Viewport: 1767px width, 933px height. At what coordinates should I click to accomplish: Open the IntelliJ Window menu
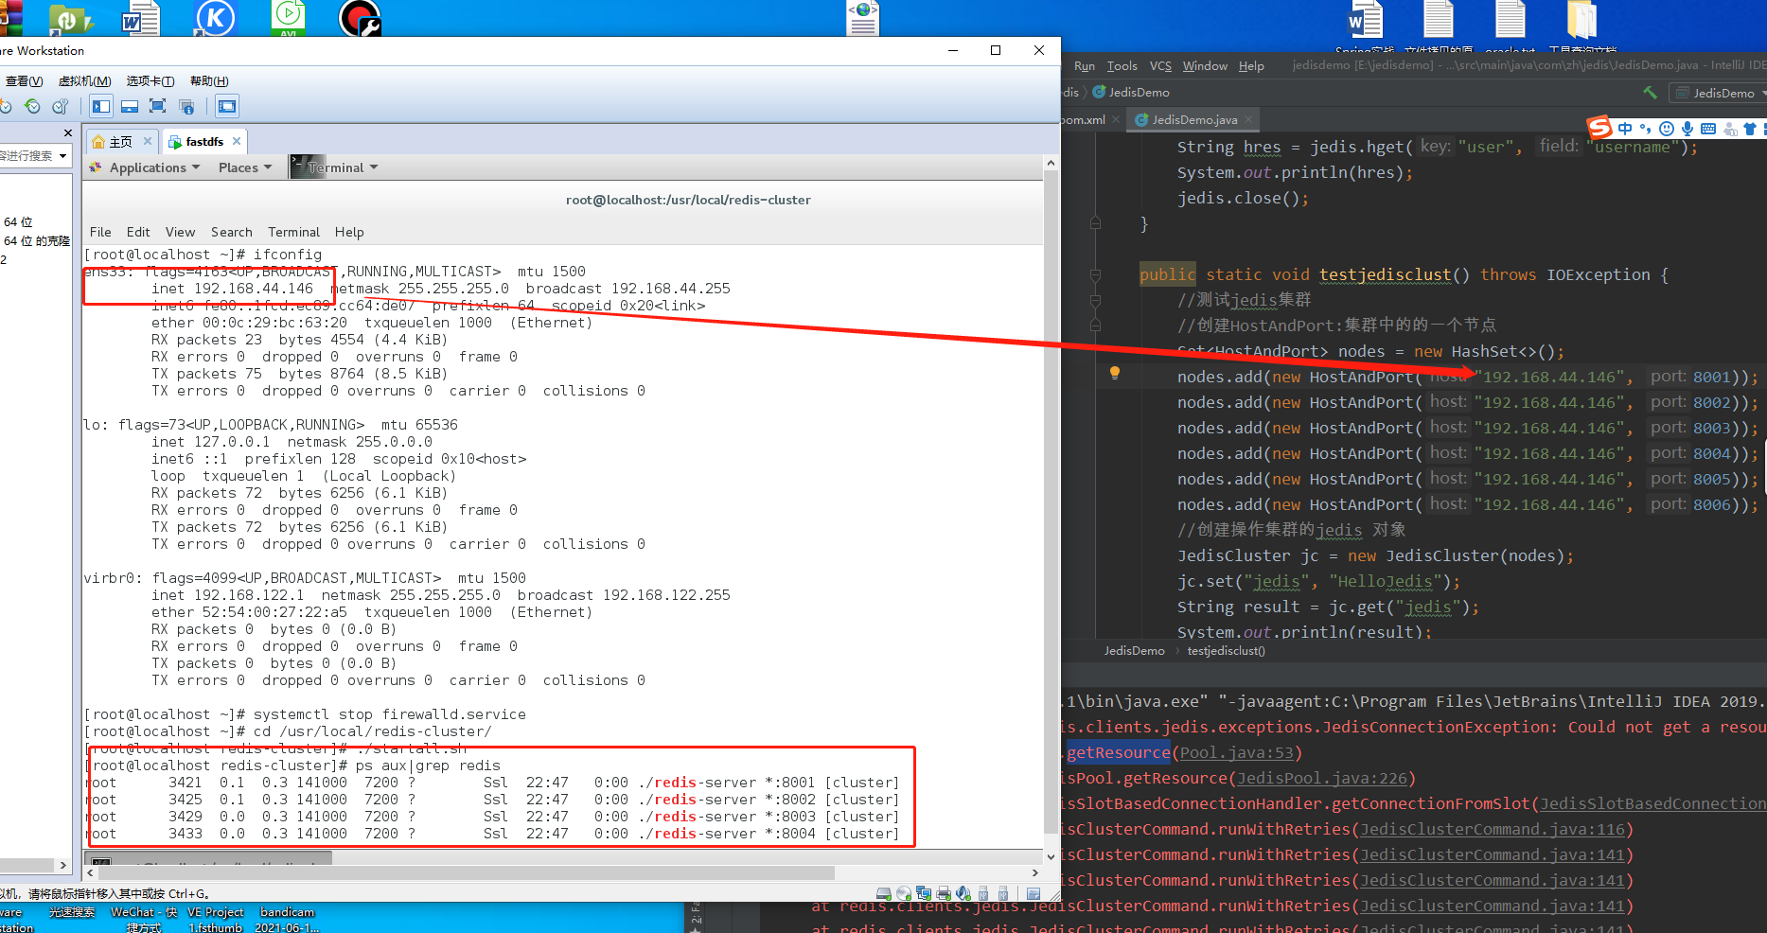tap(1205, 66)
